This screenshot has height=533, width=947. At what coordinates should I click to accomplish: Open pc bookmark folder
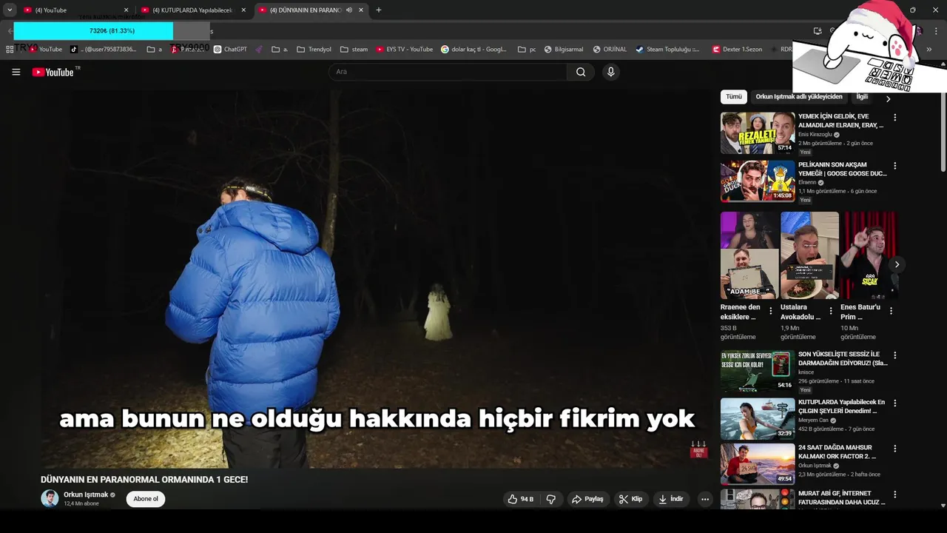click(x=527, y=50)
